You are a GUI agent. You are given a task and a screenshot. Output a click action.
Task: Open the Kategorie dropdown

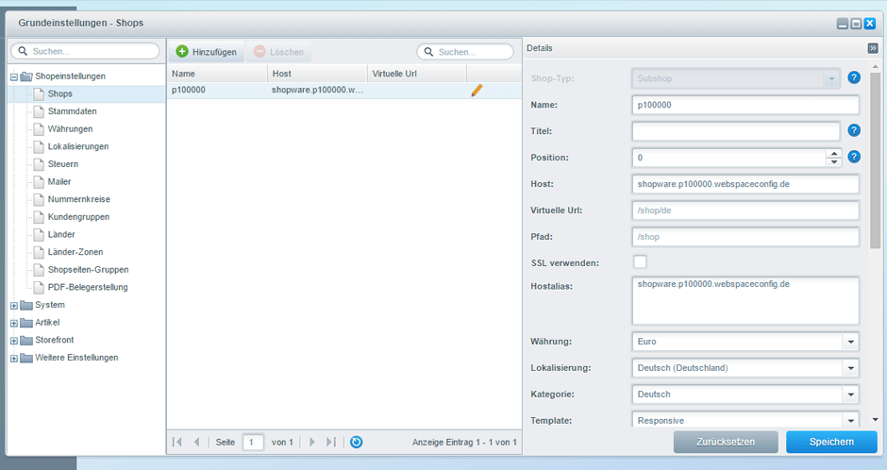pos(851,394)
